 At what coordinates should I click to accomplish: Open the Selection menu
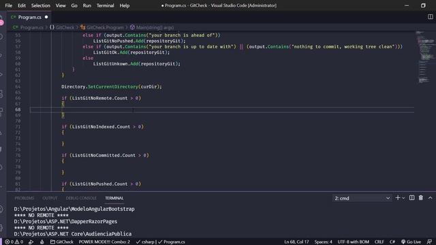(41, 5)
